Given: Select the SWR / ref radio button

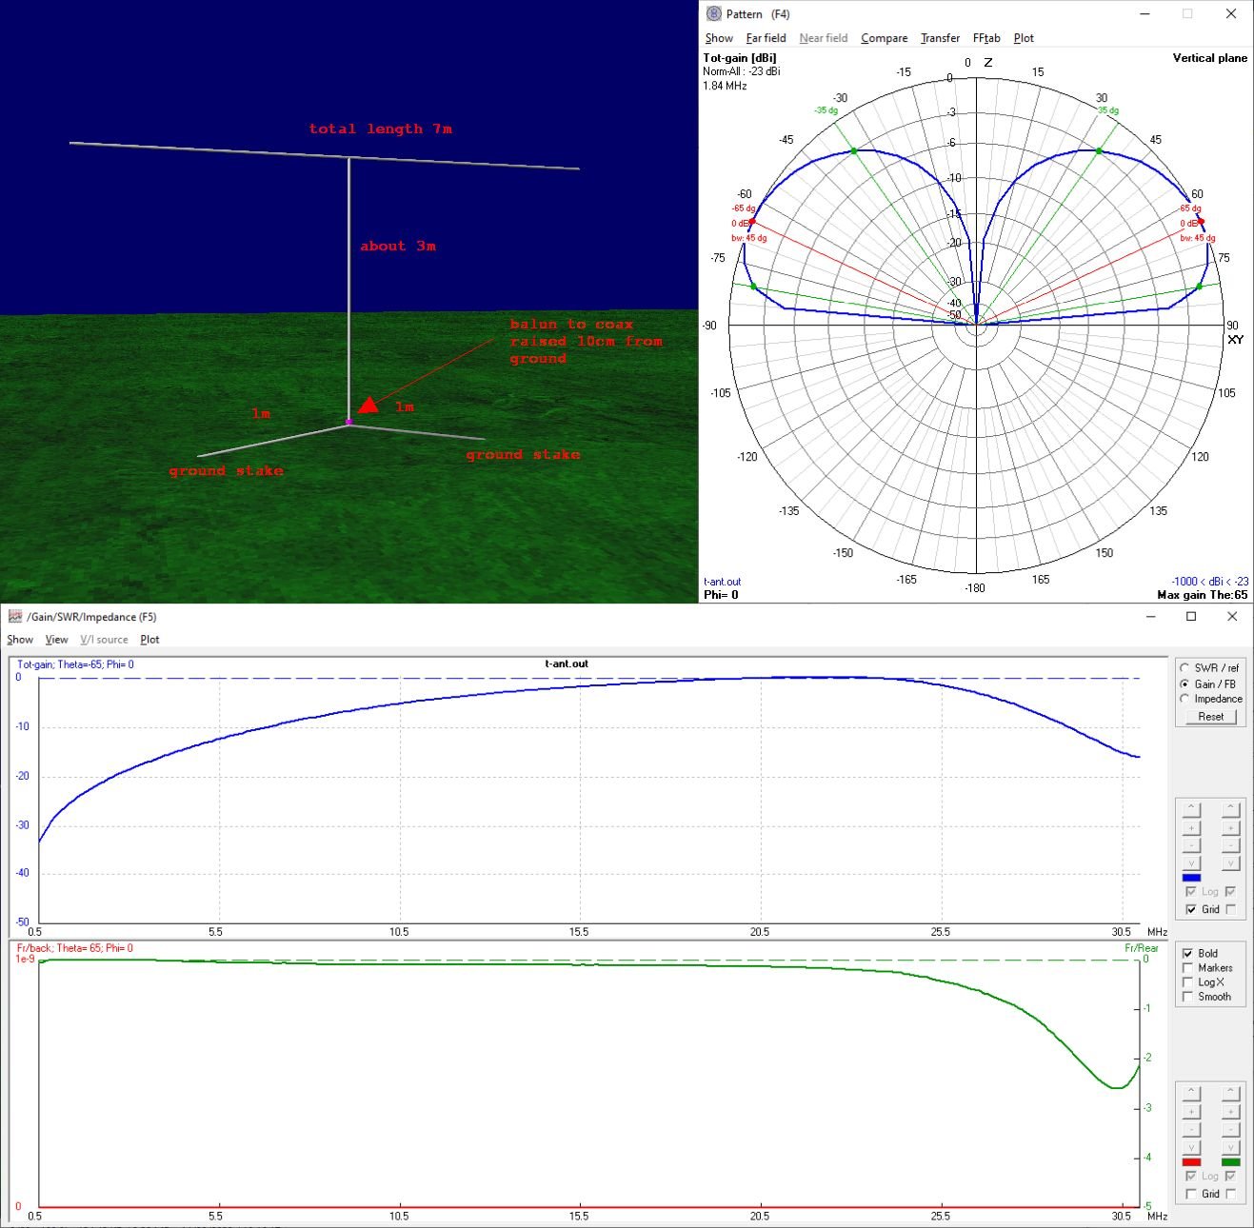Looking at the screenshot, I should coord(1185,668).
